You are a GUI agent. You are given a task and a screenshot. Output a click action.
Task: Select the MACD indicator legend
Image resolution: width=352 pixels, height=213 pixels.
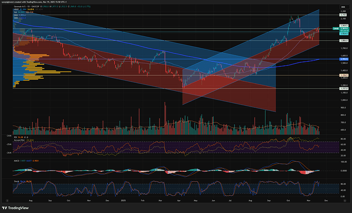tap(17, 160)
